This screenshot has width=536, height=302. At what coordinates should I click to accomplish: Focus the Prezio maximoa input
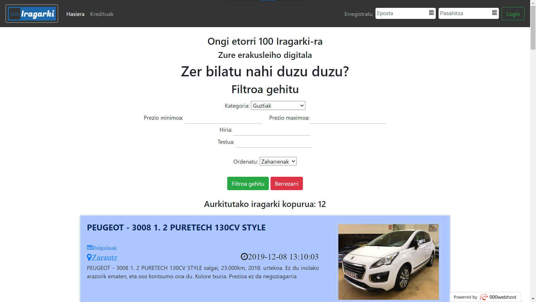[348, 118]
